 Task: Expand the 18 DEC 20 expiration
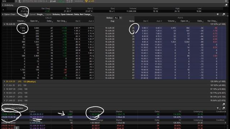click(x=4, y=93)
